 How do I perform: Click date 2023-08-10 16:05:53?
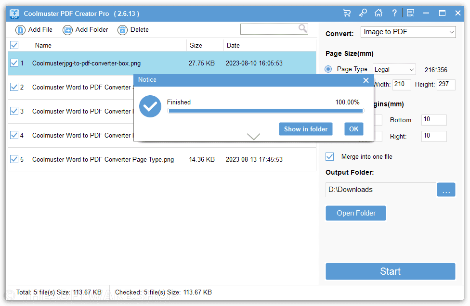click(x=254, y=63)
